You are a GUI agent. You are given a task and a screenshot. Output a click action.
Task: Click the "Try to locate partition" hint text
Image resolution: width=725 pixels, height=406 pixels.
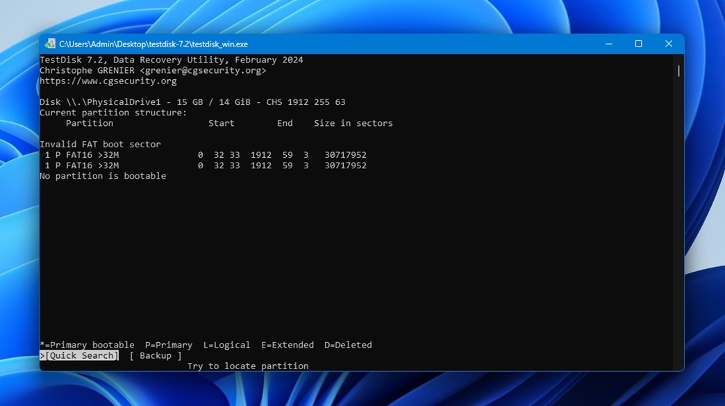[248, 366]
